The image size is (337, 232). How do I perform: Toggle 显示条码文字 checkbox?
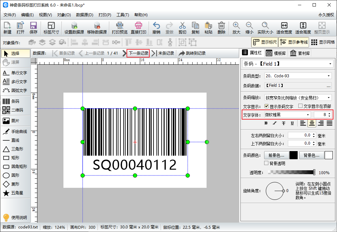point(267,106)
